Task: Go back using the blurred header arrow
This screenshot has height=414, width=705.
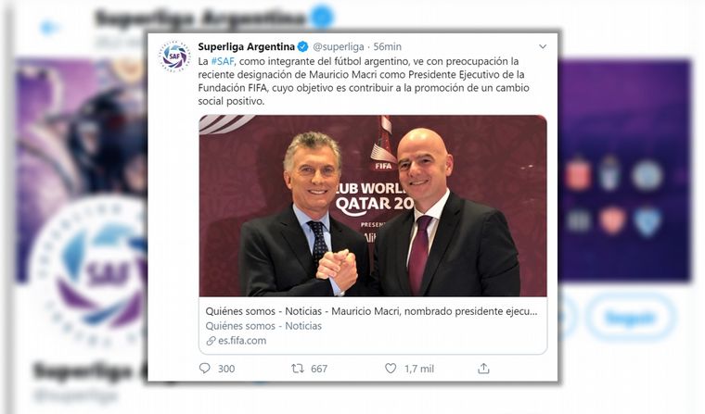Action: tap(49, 27)
